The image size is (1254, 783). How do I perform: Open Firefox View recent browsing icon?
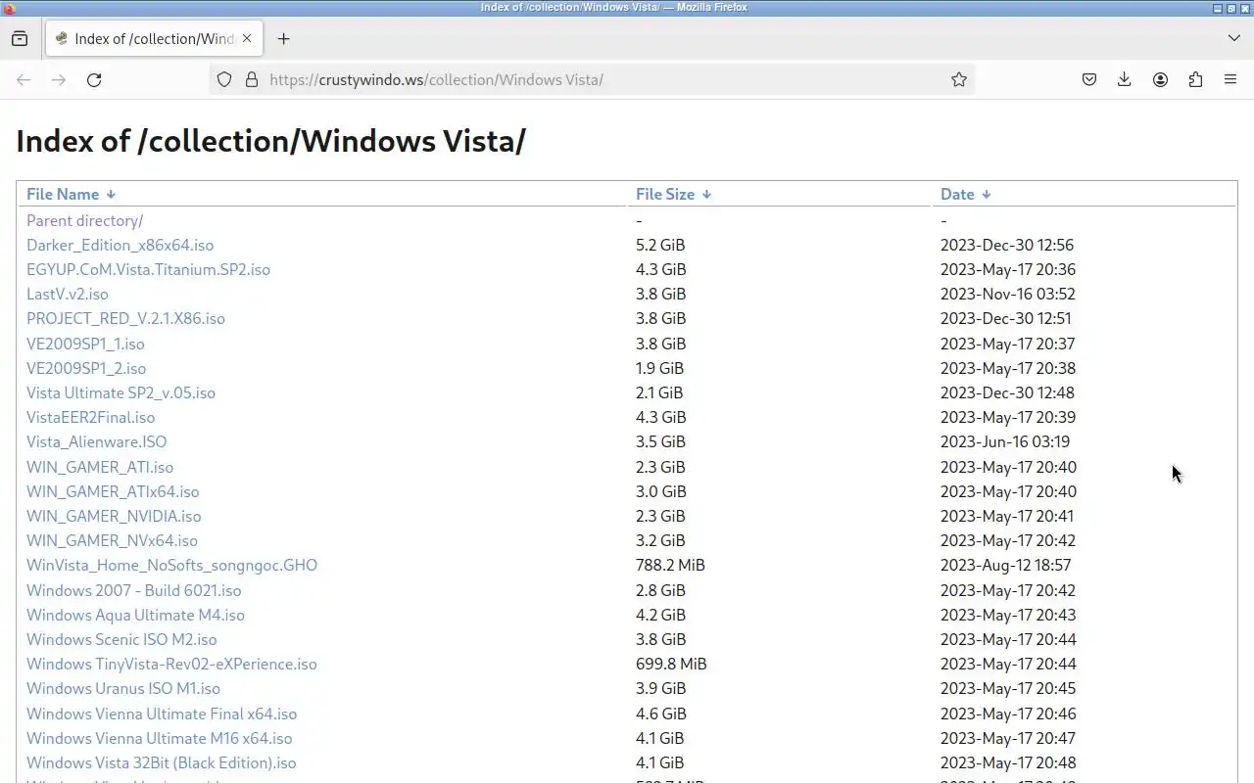[x=20, y=39]
